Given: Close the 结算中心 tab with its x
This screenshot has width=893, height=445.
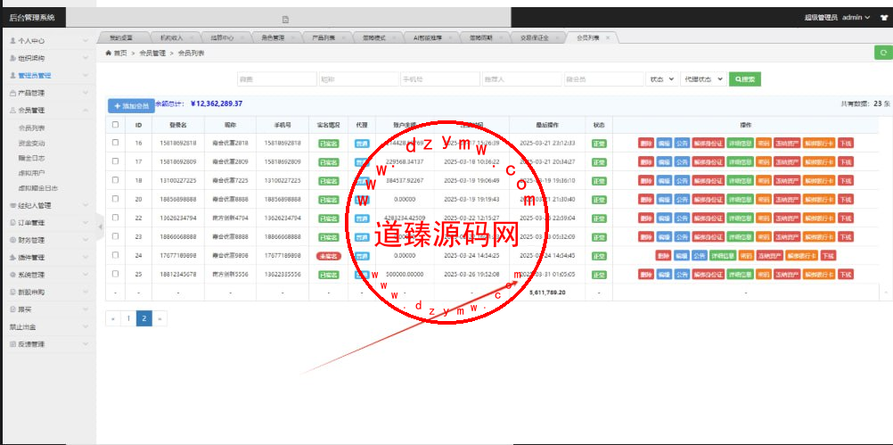Looking at the screenshot, I should [242, 37].
